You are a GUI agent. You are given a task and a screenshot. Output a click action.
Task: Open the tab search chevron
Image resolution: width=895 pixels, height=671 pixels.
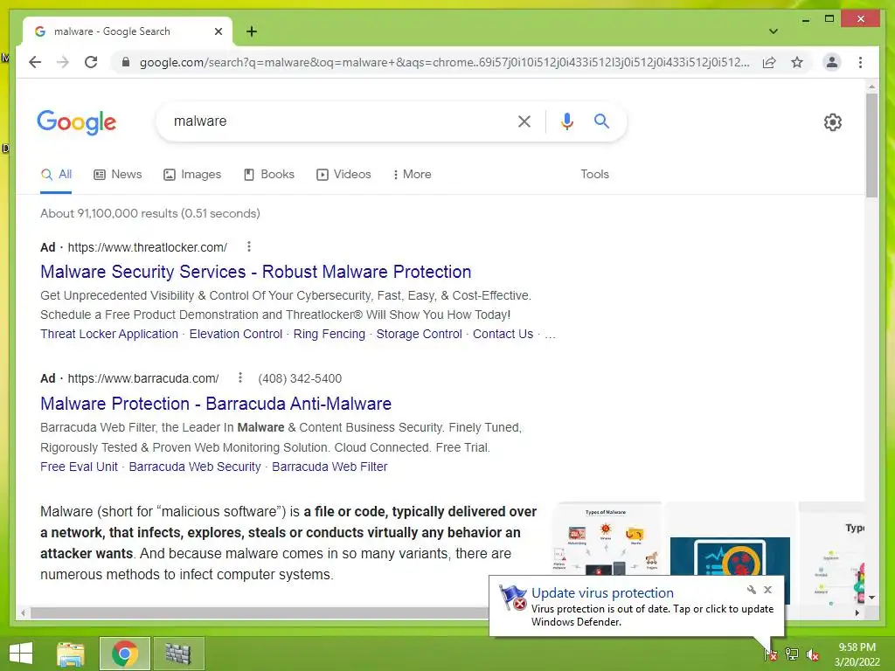[x=774, y=31]
